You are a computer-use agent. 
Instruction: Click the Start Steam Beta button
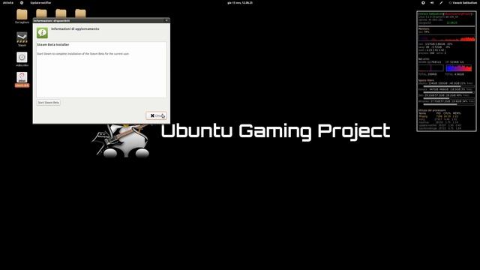coord(48,103)
